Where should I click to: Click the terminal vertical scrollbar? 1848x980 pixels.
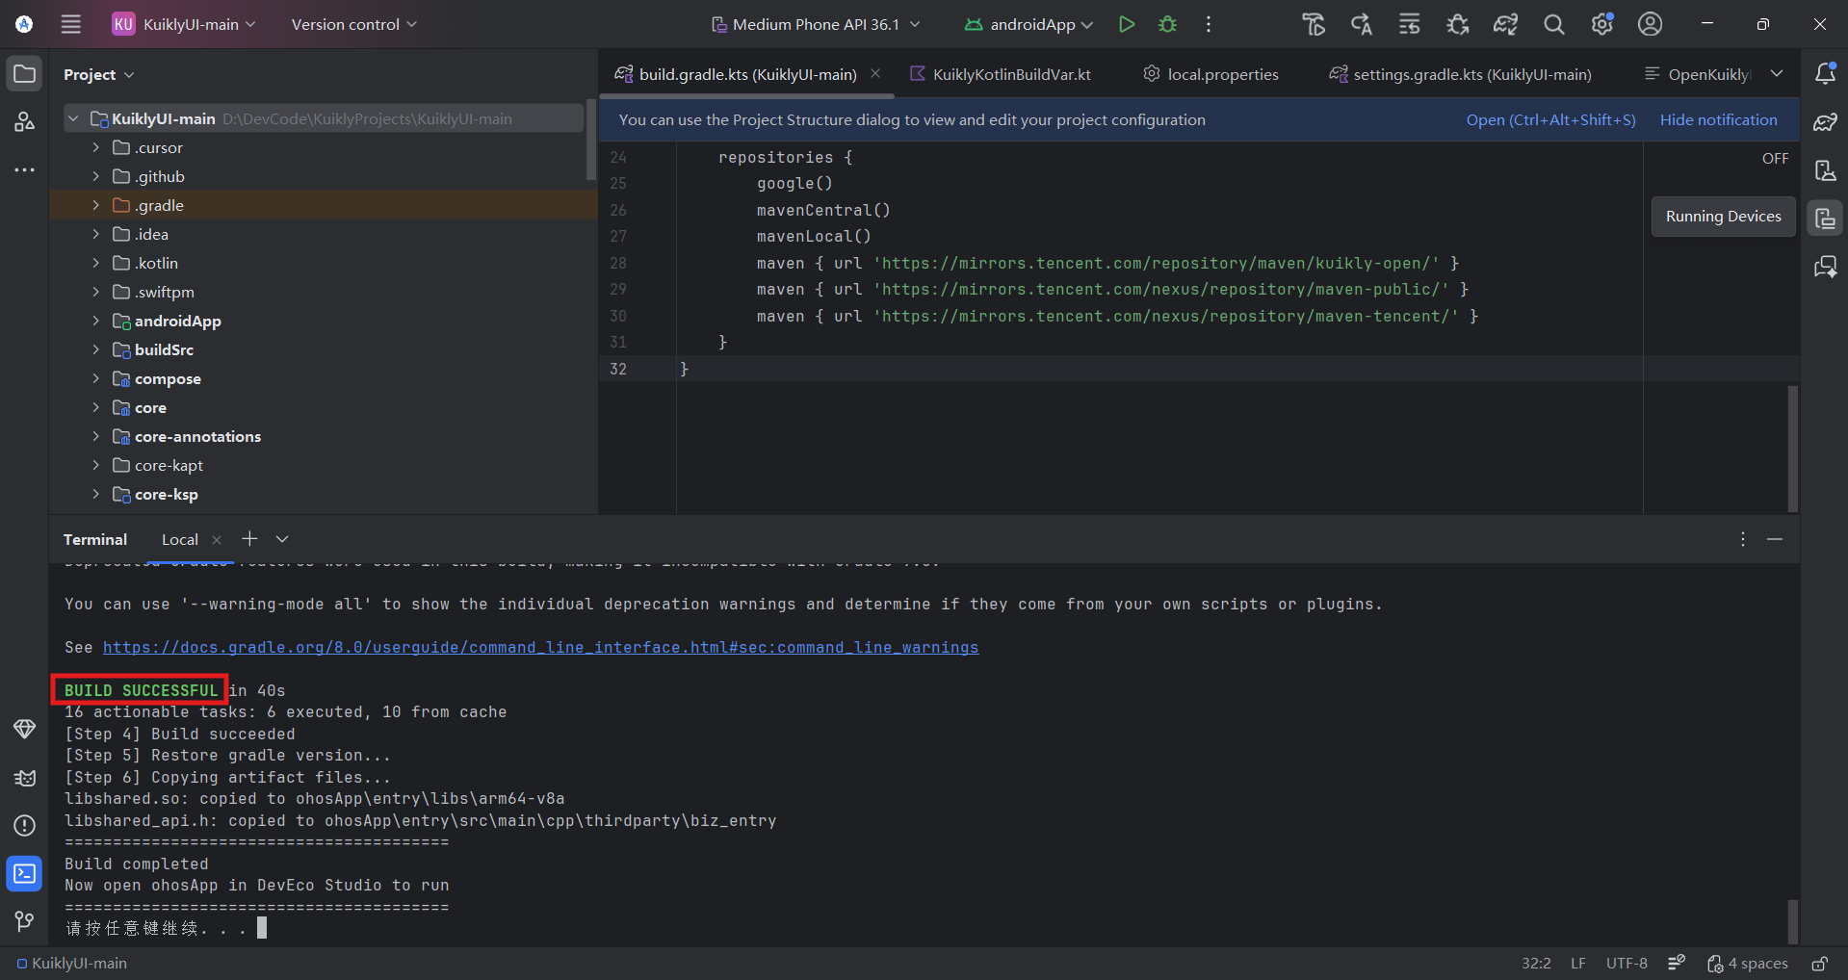pyautogui.click(x=1792, y=920)
